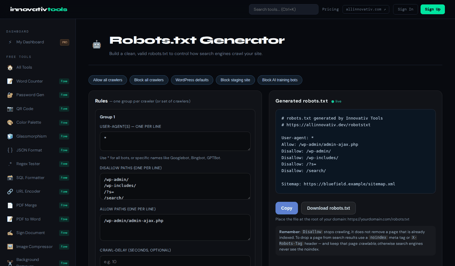The image size is (455, 266).
Task: Open the Regex Tester tool
Action: tap(38, 164)
